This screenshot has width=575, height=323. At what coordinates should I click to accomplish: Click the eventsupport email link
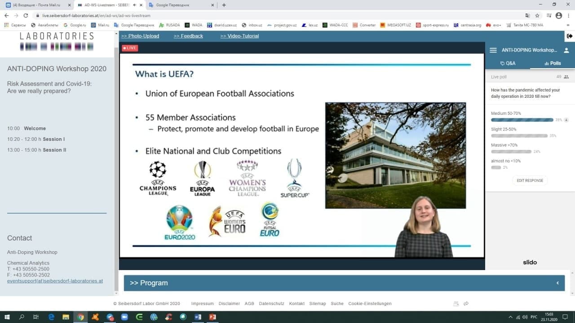click(55, 281)
